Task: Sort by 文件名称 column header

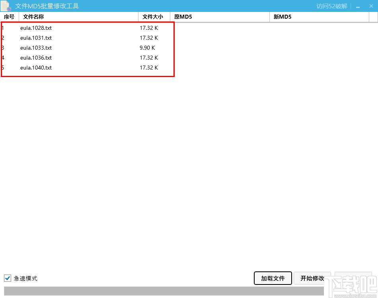Action: 79,17
